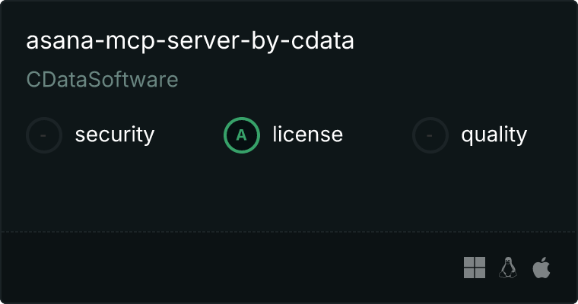Open the CDataSoftware author link
Image resolution: width=578 pixels, height=304 pixels.
pyautogui.click(x=102, y=80)
